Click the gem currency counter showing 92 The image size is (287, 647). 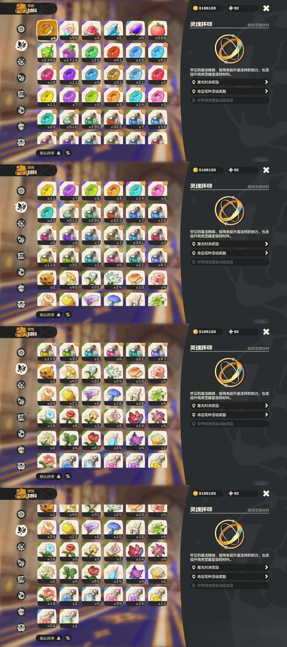[x=234, y=8]
